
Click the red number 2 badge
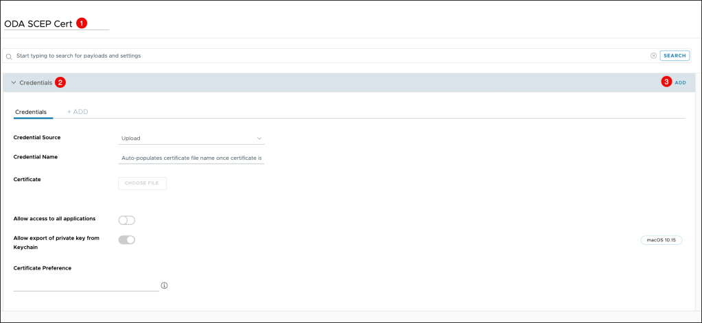tap(60, 82)
